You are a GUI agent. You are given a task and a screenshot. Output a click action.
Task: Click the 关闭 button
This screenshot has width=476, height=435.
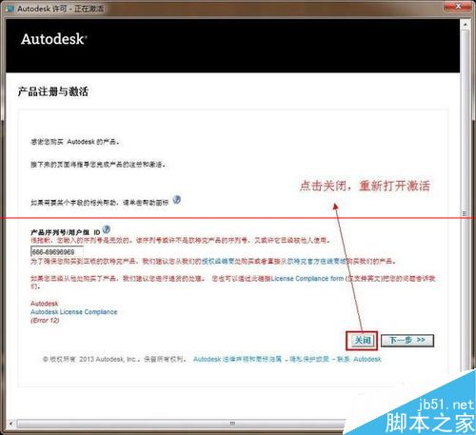point(362,341)
